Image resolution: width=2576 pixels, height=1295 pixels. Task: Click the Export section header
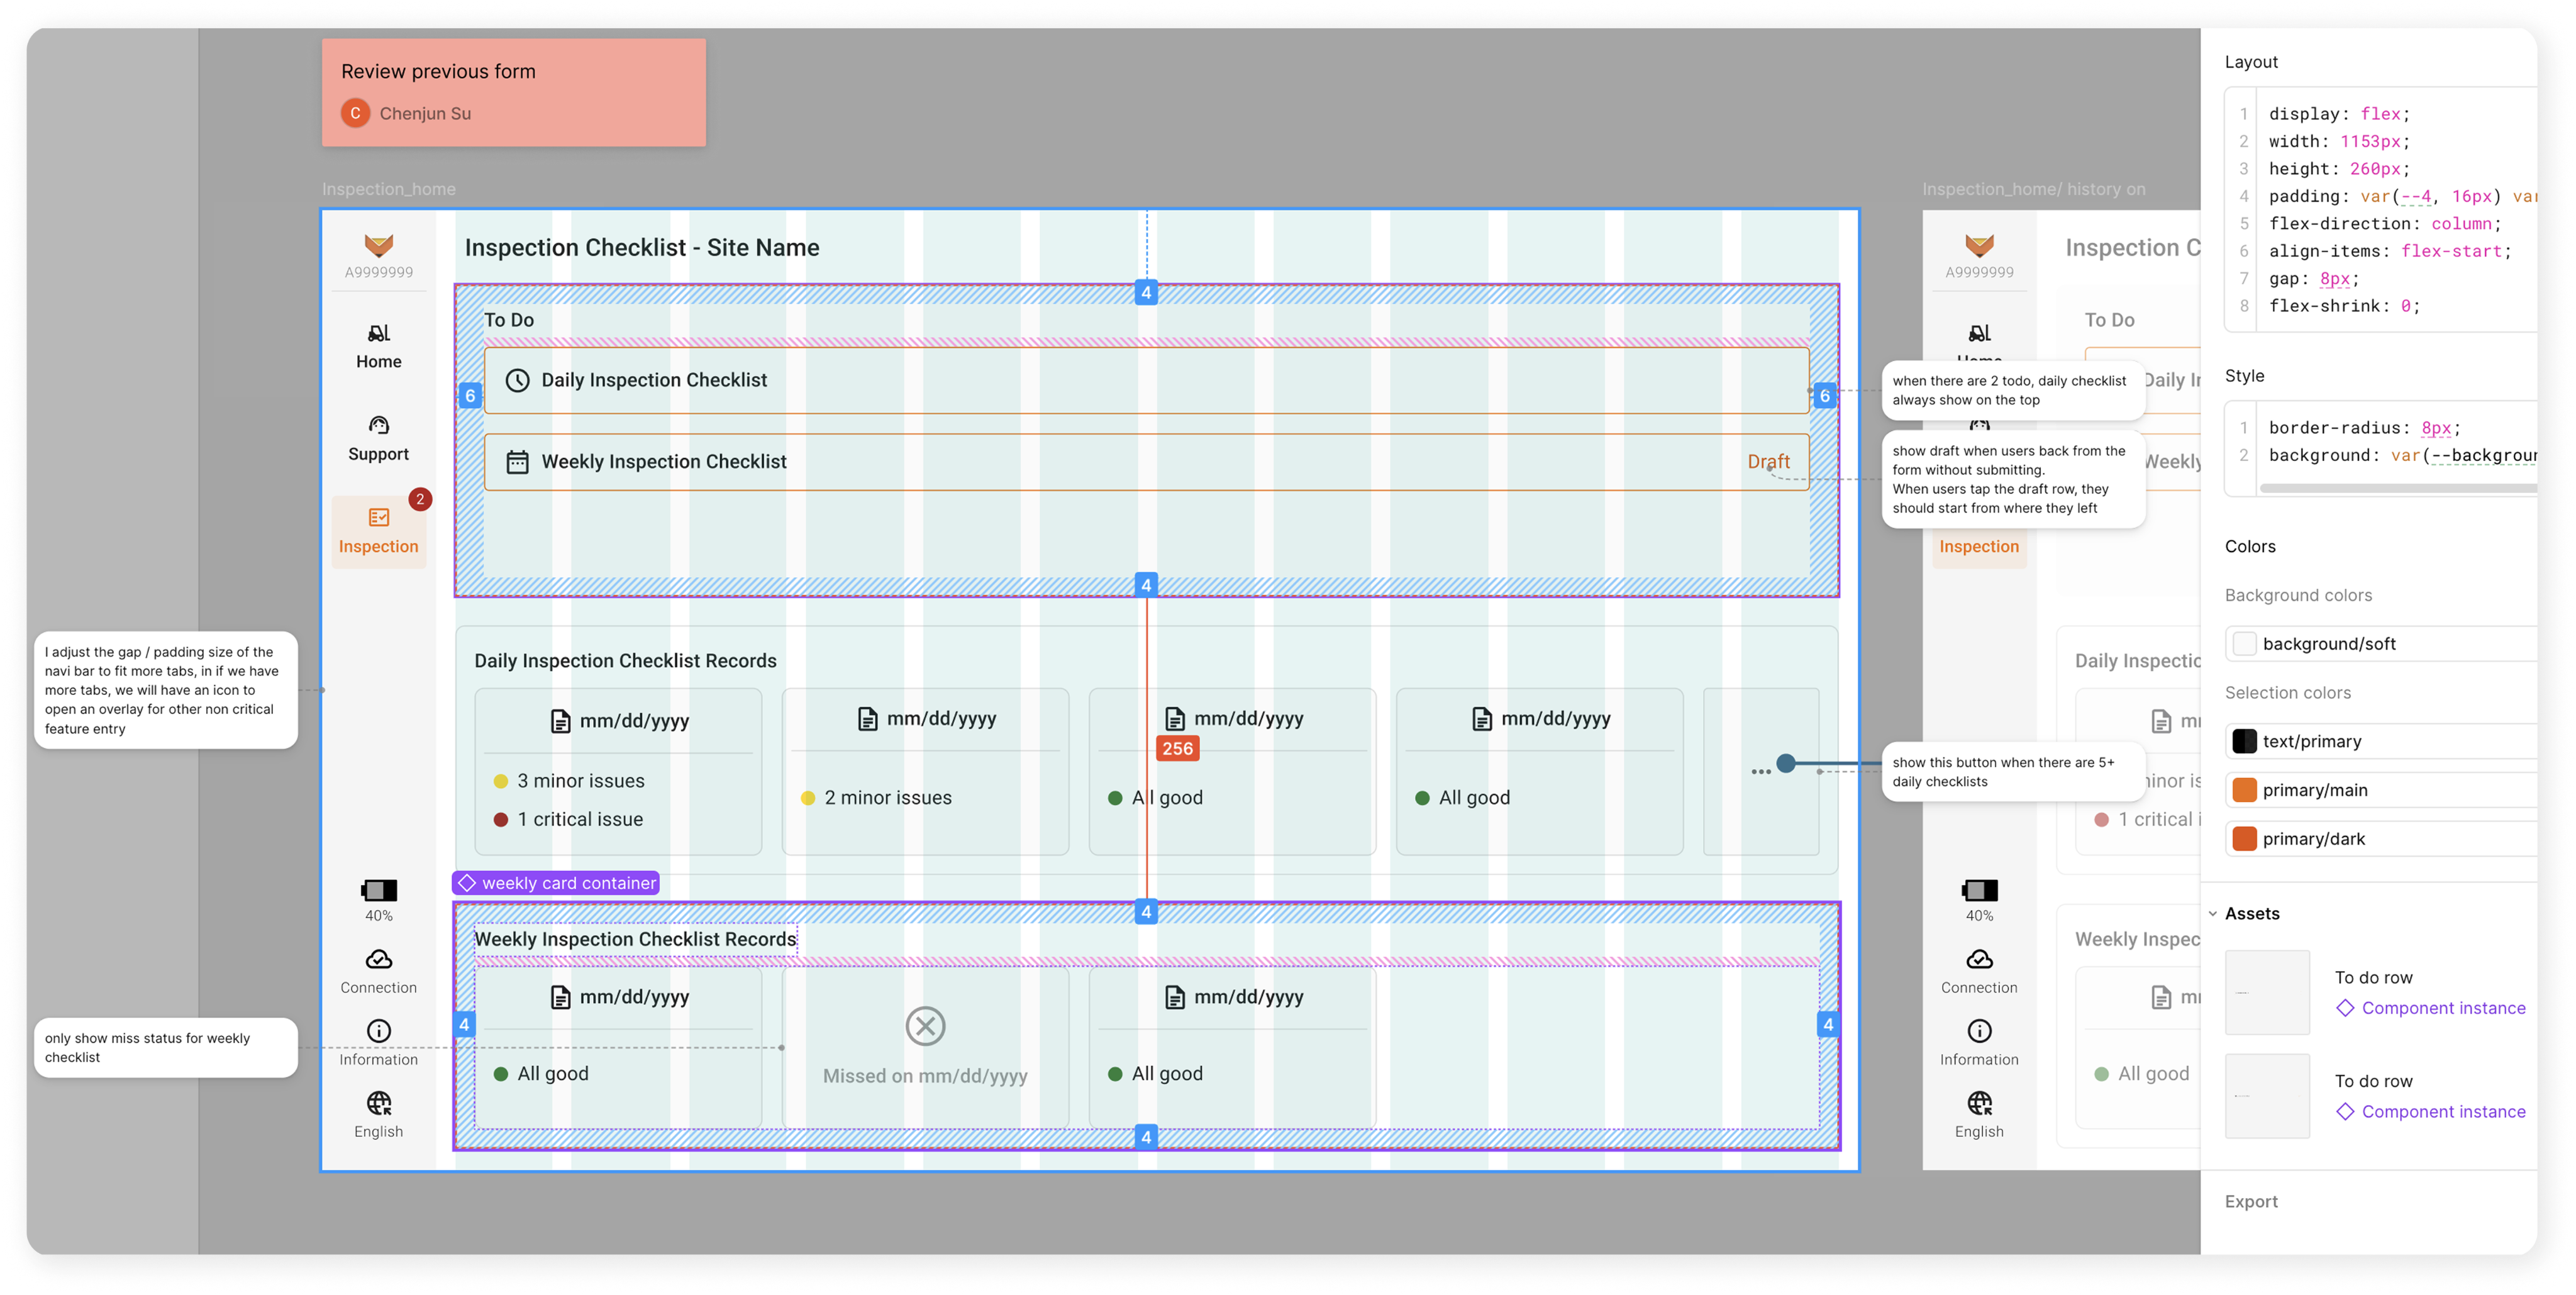[x=2251, y=1201]
